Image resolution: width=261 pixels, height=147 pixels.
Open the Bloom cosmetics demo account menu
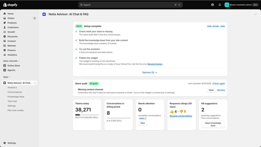tap(241, 5)
